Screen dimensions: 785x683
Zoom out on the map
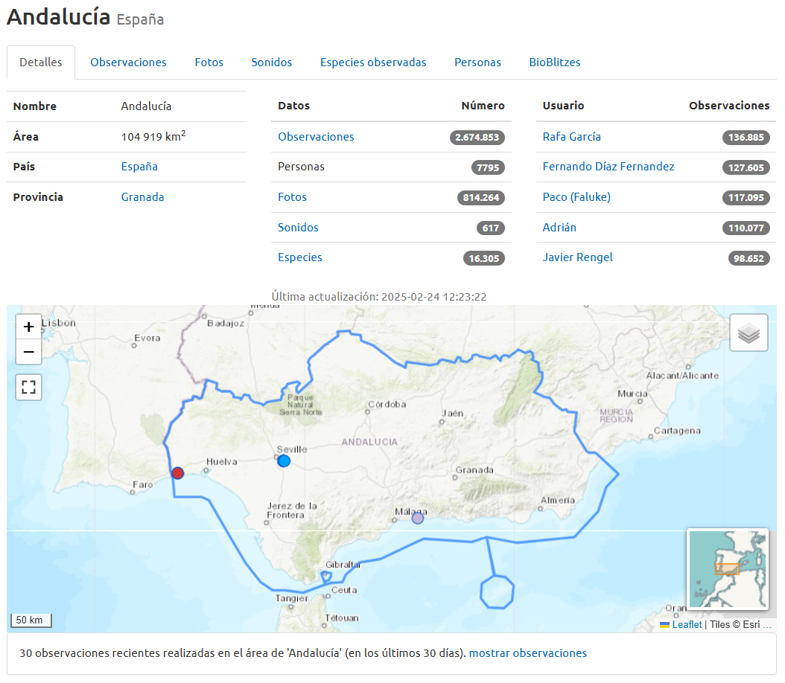click(29, 352)
